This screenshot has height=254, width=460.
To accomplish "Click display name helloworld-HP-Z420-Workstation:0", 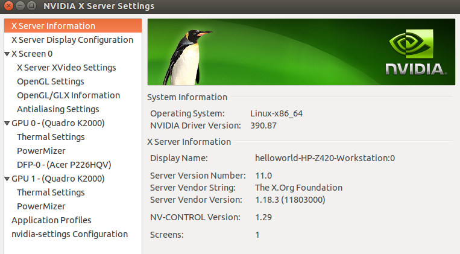I will pyautogui.click(x=325, y=158).
